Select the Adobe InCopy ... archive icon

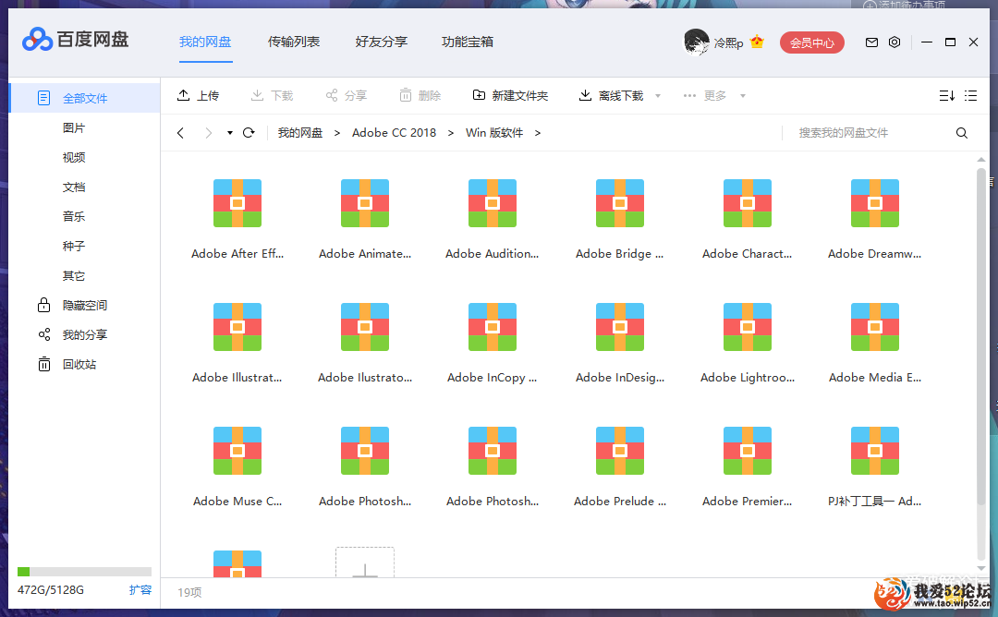tap(492, 327)
